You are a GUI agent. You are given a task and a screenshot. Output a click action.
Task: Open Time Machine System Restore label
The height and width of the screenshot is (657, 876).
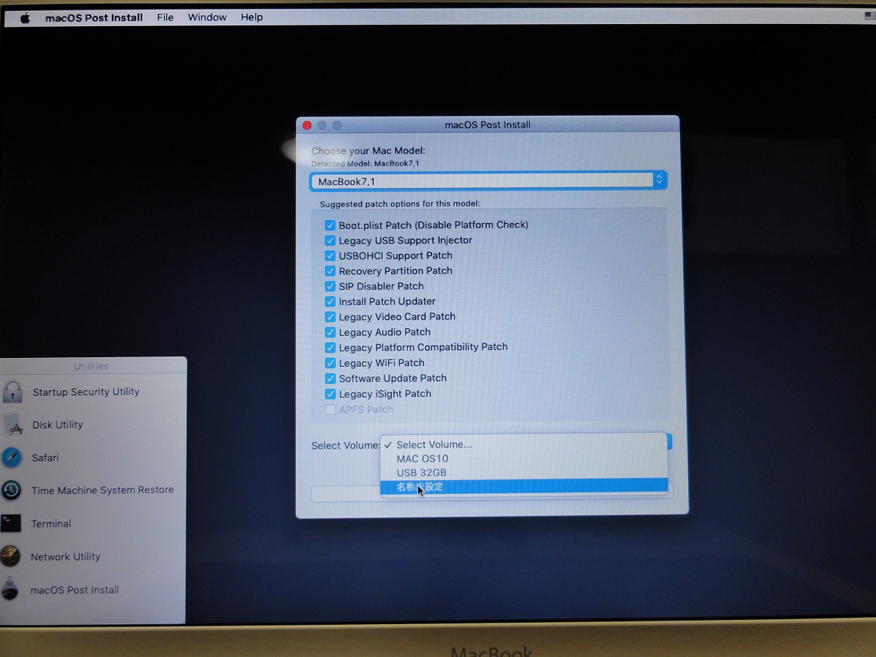(102, 490)
